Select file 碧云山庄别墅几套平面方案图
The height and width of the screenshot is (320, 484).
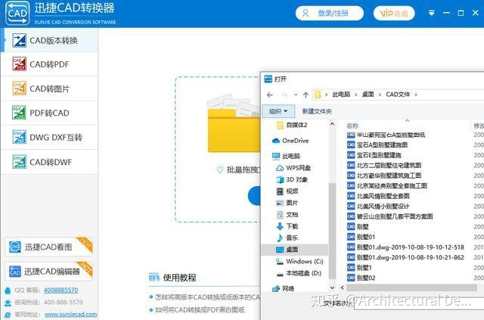[390, 216]
